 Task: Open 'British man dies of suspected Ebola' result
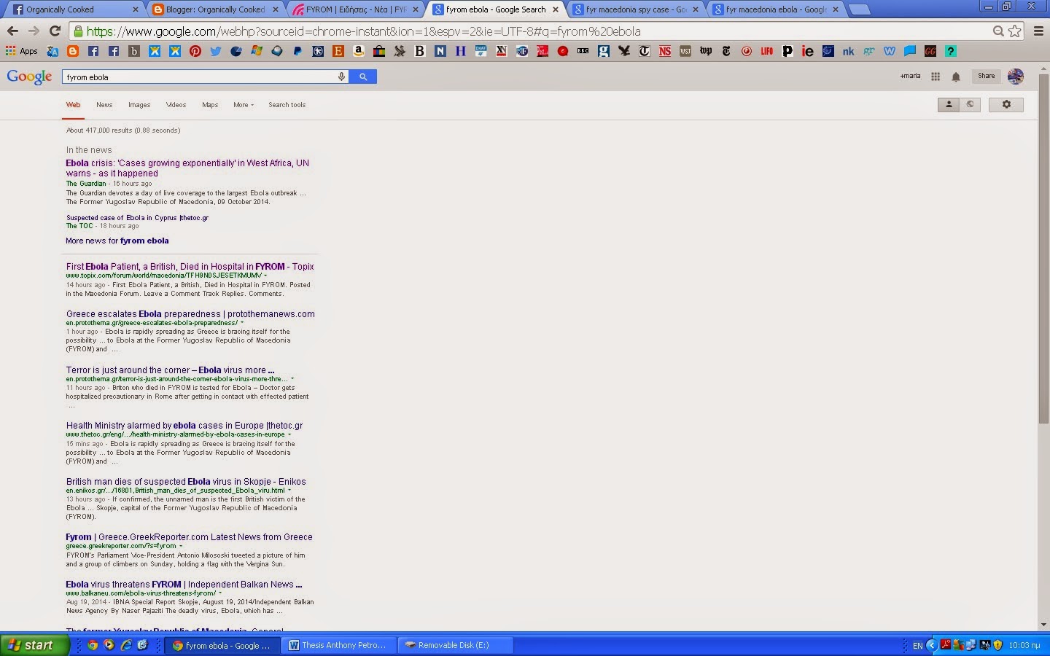[x=186, y=482]
